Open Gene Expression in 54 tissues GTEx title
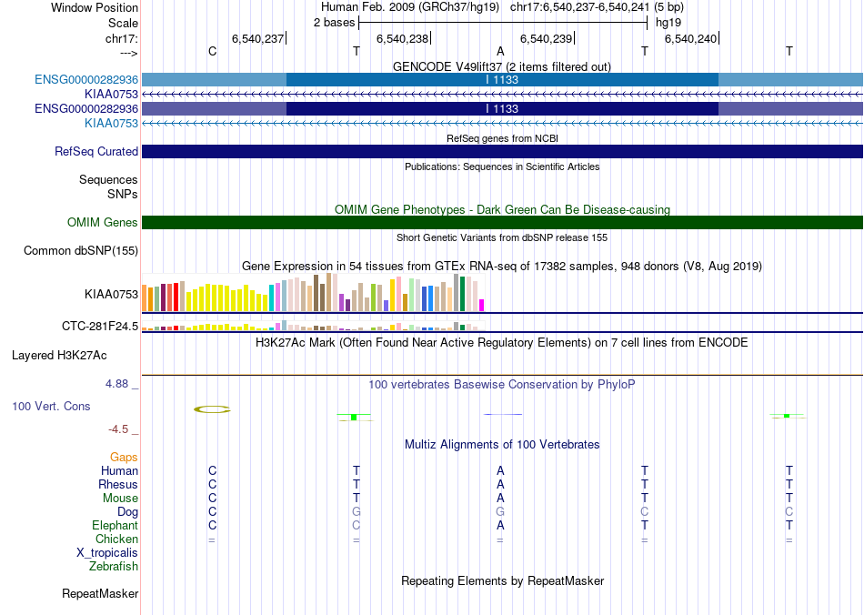This screenshot has width=864, height=615. pyautogui.click(x=502, y=267)
